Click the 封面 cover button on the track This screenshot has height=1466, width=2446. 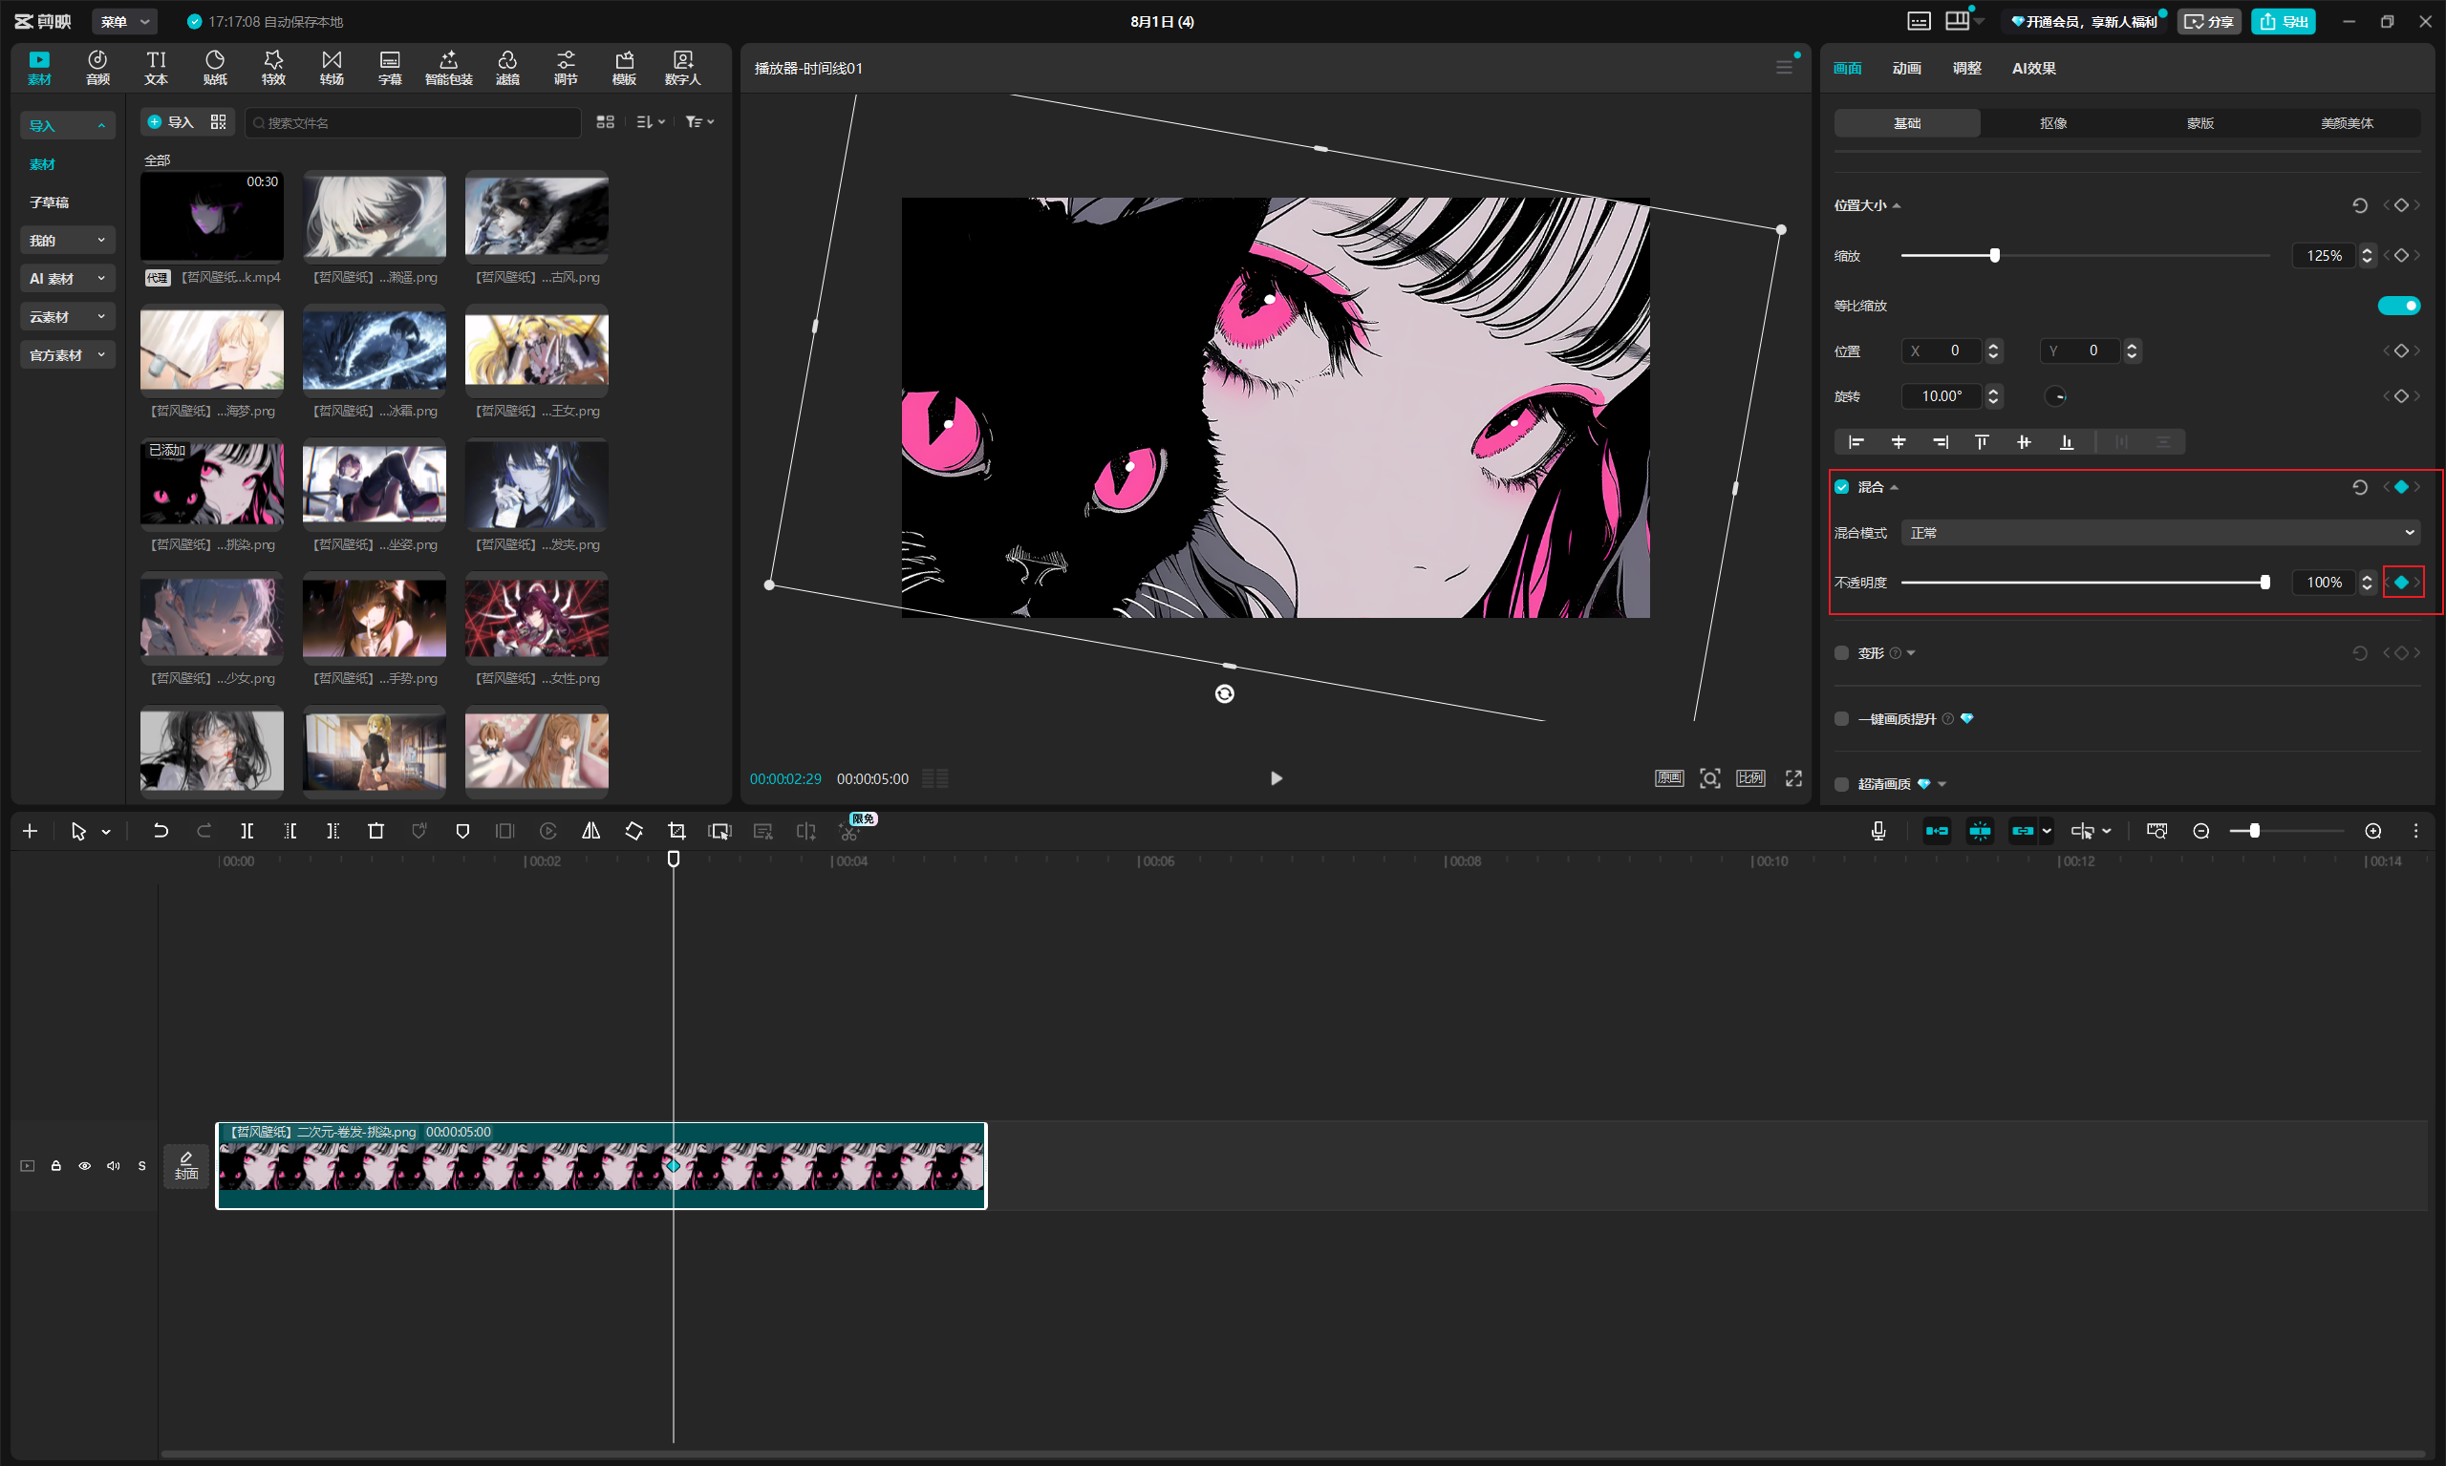pyautogui.click(x=185, y=1166)
